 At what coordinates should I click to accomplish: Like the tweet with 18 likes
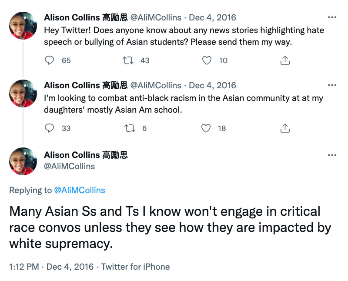[206, 128]
